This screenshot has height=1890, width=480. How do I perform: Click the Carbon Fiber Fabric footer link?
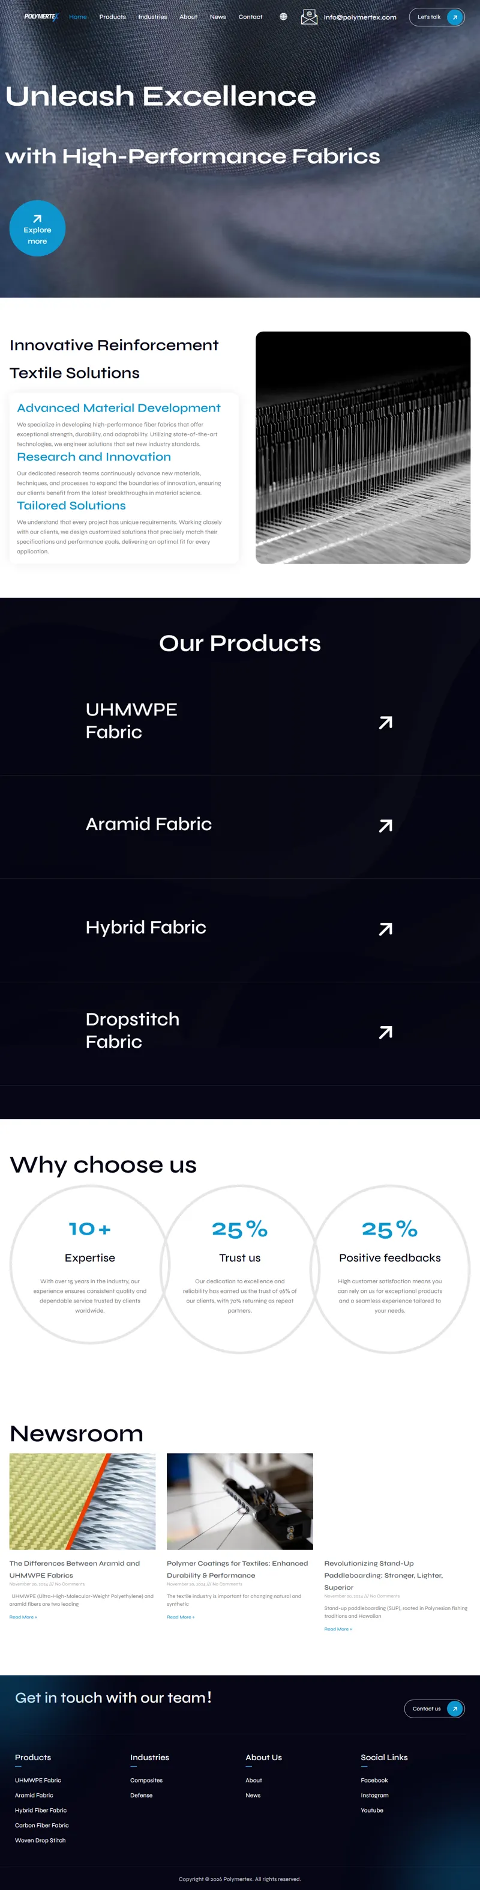point(42,1826)
